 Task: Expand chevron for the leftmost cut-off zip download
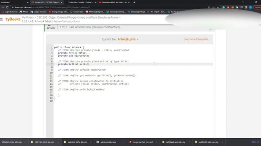tap(25, 142)
